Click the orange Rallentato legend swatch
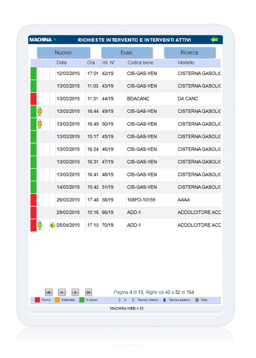The image size is (256, 358). pyautogui.click(x=57, y=300)
